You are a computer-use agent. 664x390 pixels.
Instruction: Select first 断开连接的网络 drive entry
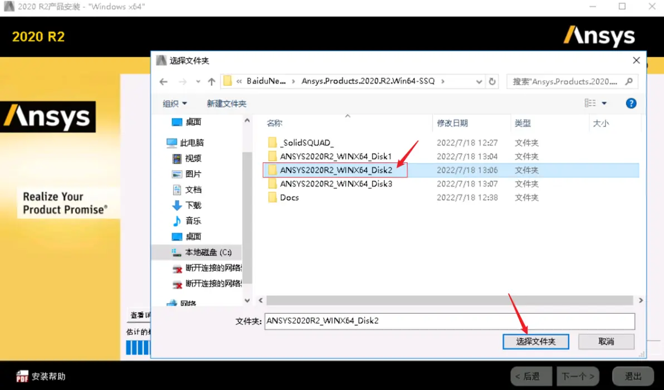pyautogui.click(x=207, y=268)
